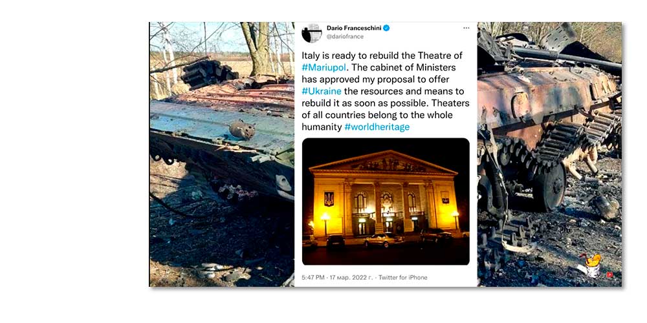The width and height of the screenshot is (647, 323).
Task: Click Dario Franceschini's profile avatar
Action: 312,33
